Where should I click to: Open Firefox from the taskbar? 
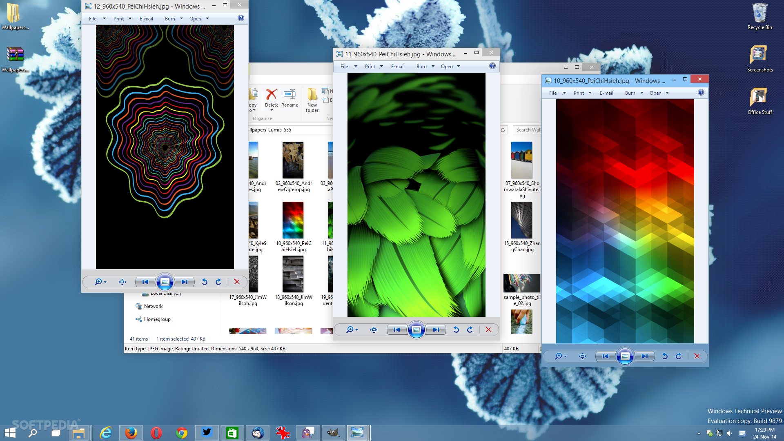(x=131, y=433)
